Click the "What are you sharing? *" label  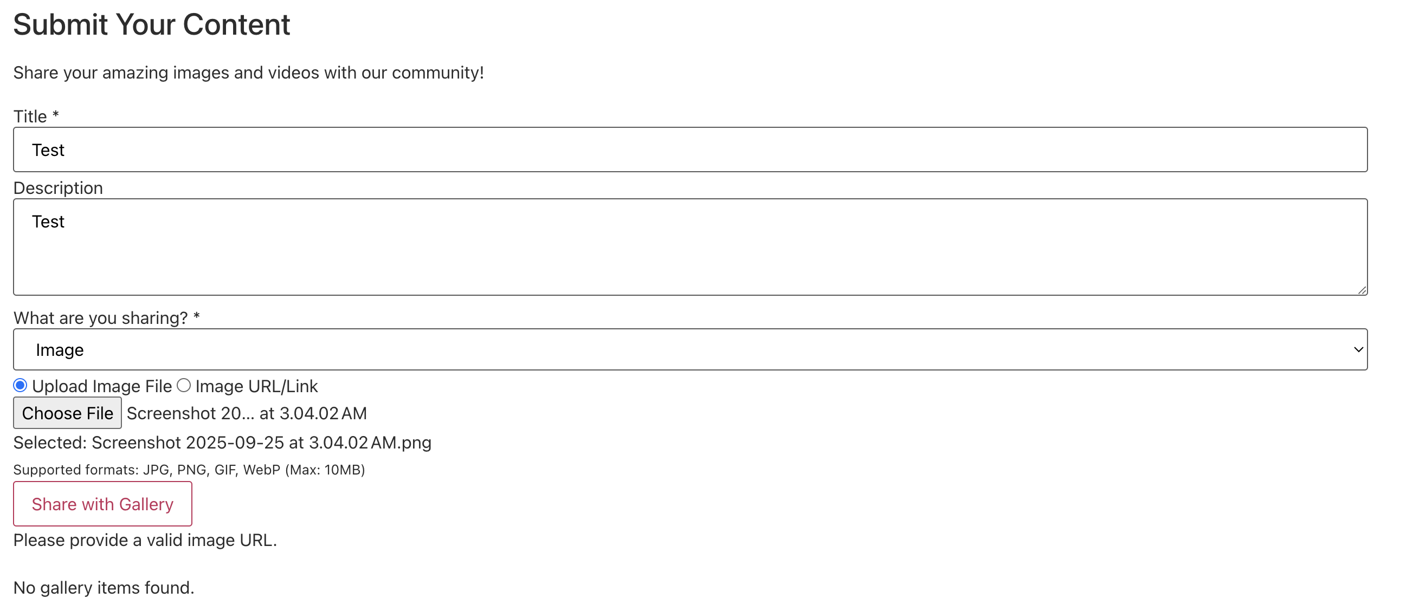pyautogui.click(x=106, y=318)
